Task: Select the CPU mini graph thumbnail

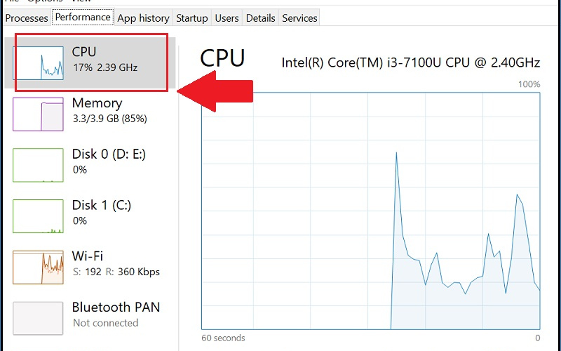Action: pyautogui.click(x=39, y=62)
